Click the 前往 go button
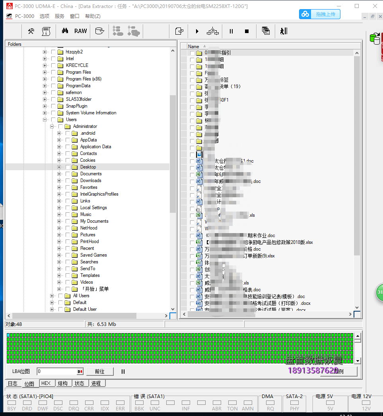 pos(99,371)
